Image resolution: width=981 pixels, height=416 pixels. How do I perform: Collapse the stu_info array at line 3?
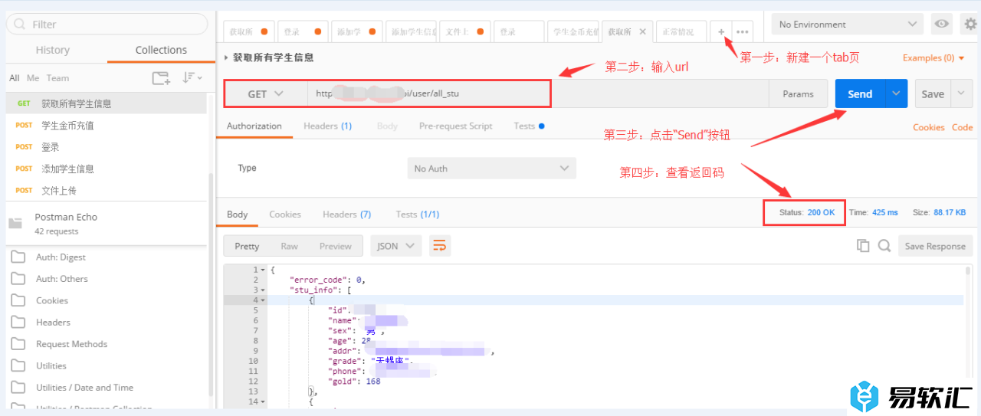(263, 290)
